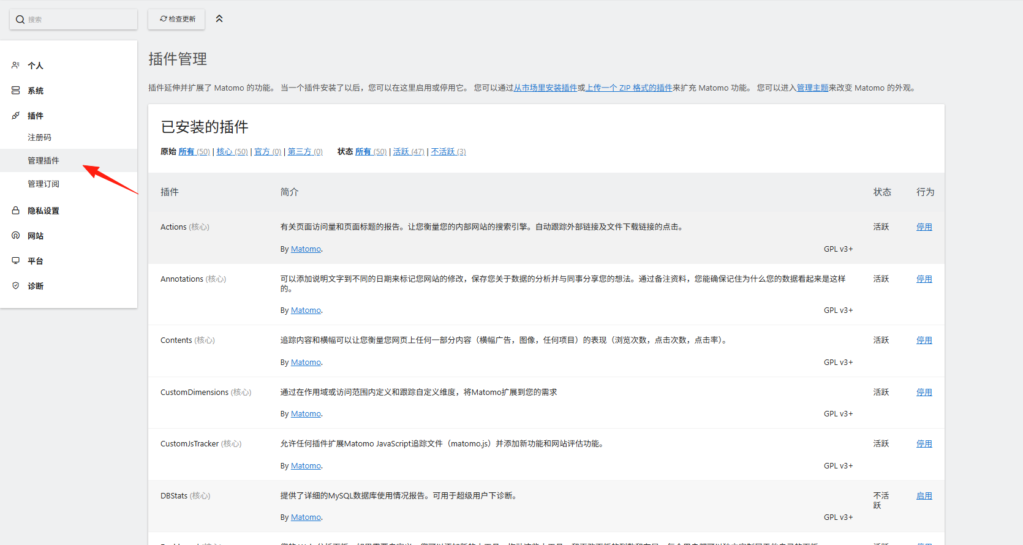
Task: Activate DBStats plugin via 启用 link
Action: [924, 496]
